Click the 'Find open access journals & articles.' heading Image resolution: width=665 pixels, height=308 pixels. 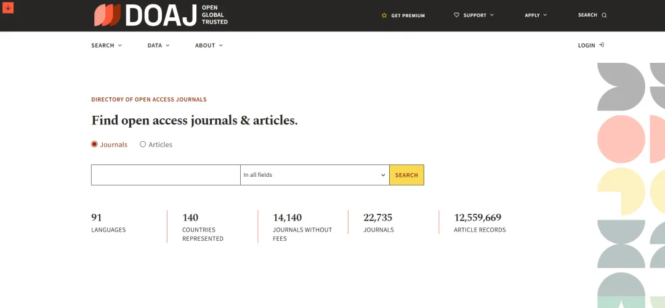click(195, 121)
